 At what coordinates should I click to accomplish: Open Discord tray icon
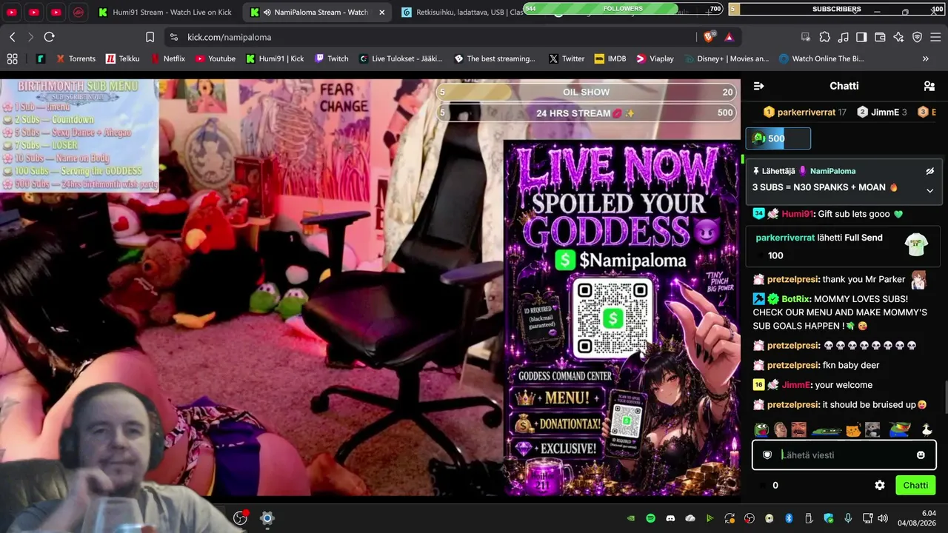pos(670,518)
